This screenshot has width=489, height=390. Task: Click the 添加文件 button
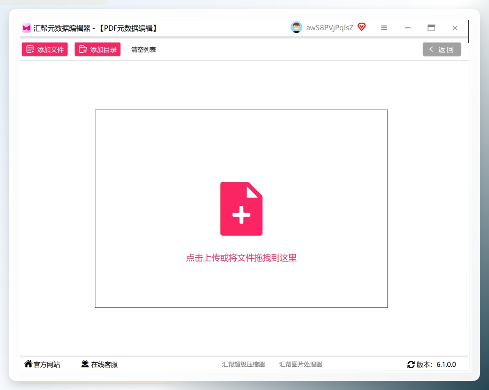coord(44,49)
